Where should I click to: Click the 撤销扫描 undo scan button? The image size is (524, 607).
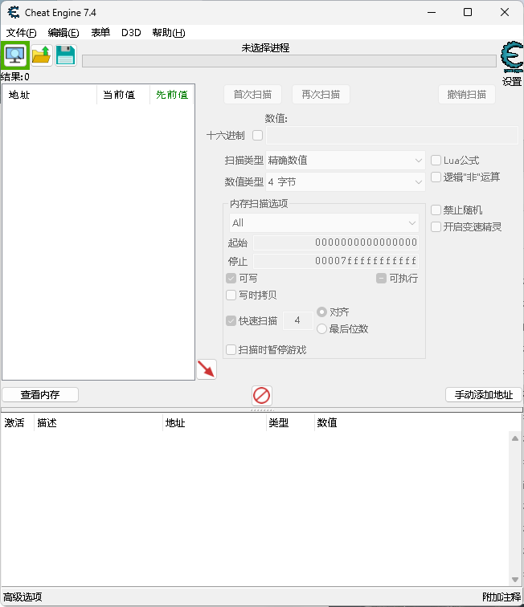click(467, 95)
